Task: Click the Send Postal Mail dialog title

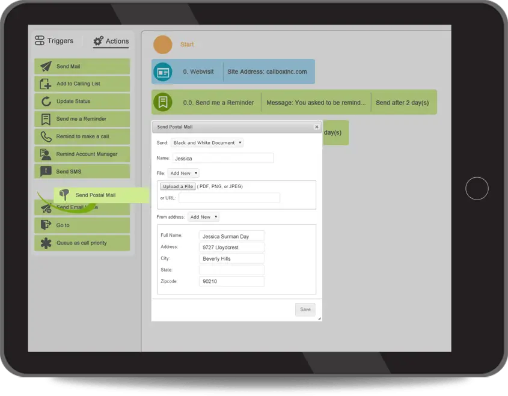Action: pos(175,127)
